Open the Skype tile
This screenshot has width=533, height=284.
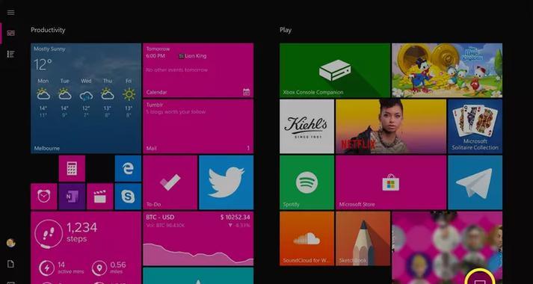click(x=128, y=197)
